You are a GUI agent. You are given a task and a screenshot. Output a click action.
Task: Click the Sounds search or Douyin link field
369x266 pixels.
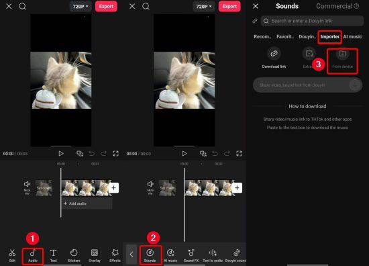[x=312, y=21]
